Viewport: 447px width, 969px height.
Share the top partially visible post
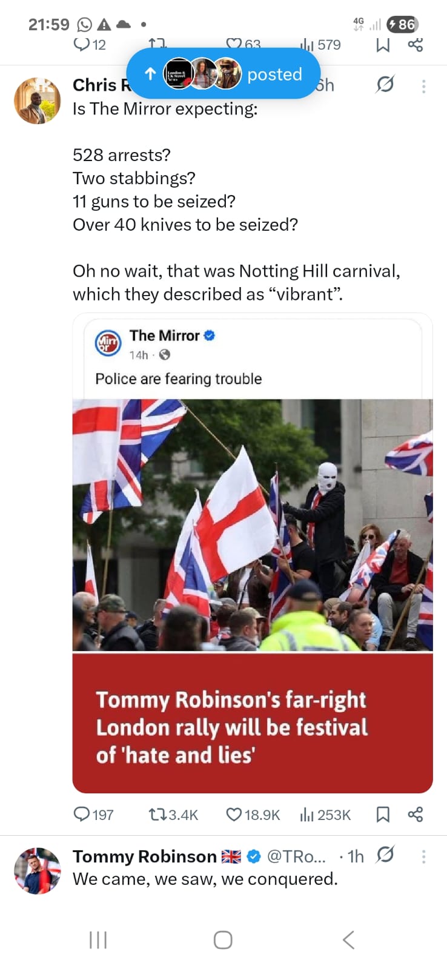tap(416, 45)
